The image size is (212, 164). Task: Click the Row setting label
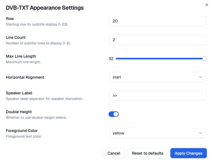pyautogui.click(x=10, y=19)
